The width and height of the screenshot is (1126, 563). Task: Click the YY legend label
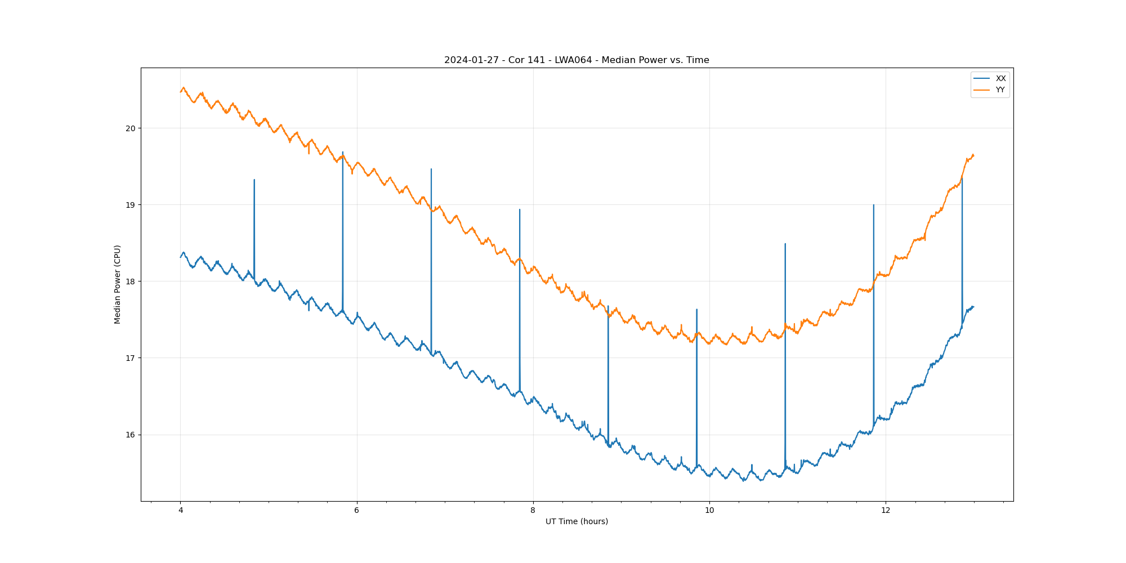[x=1000, y=90]
